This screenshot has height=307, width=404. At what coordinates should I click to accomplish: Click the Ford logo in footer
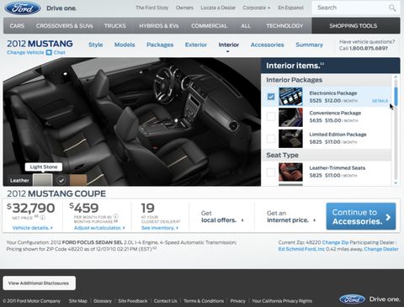point(352,299)
